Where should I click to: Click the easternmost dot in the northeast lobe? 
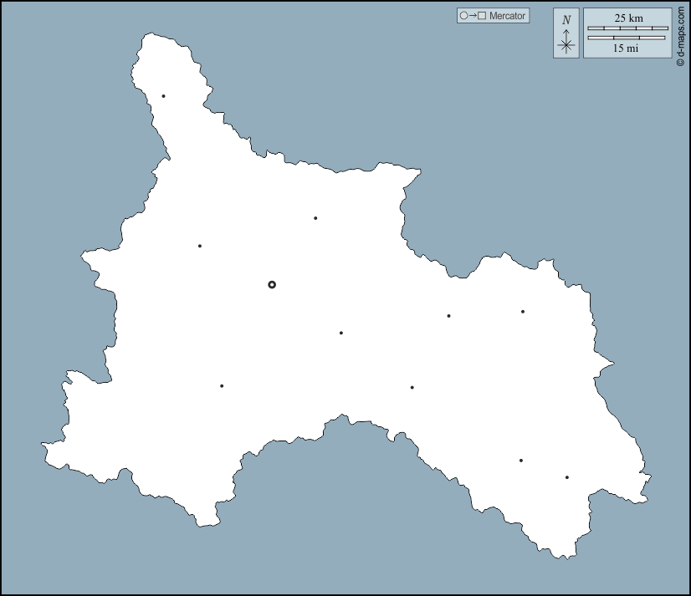523,312
